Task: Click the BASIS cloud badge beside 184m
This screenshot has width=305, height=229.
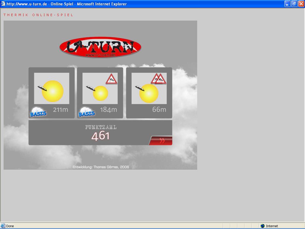Action: [x=87, y=112]
